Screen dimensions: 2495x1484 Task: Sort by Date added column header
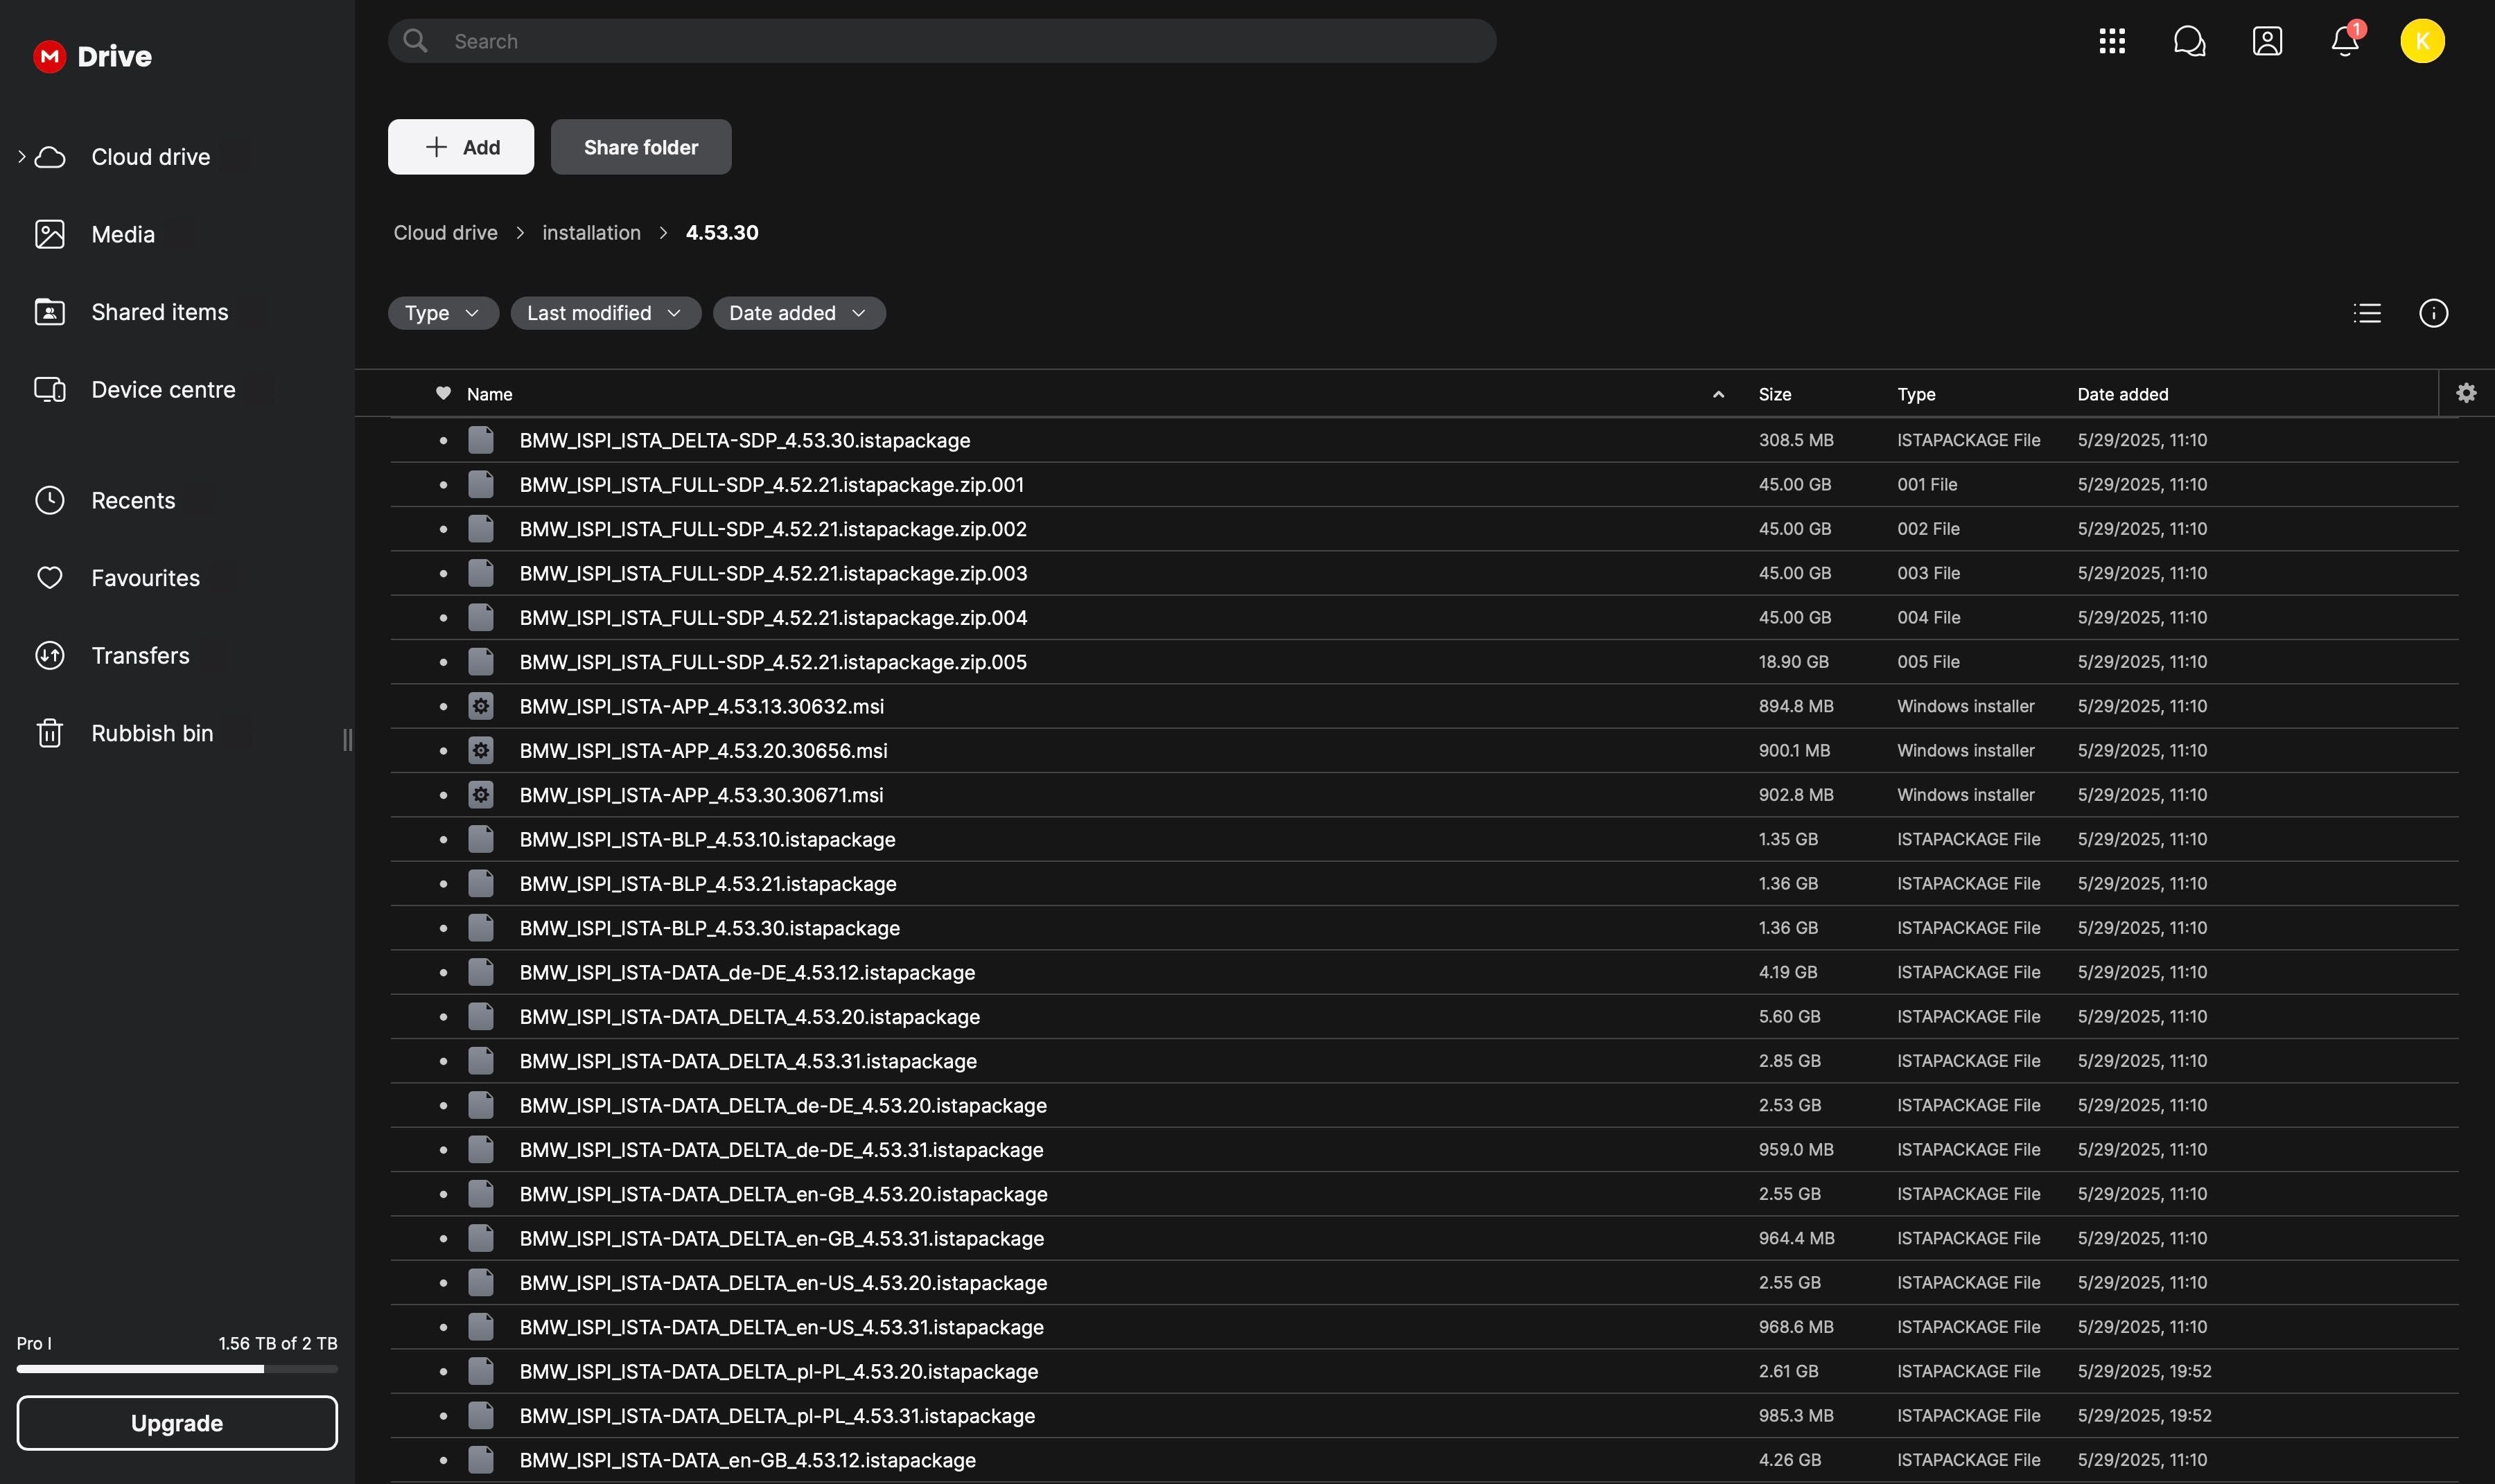2123,394
